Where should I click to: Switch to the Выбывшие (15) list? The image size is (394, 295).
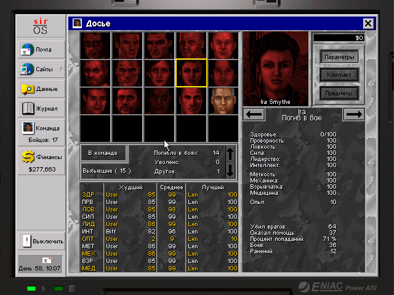107,171
